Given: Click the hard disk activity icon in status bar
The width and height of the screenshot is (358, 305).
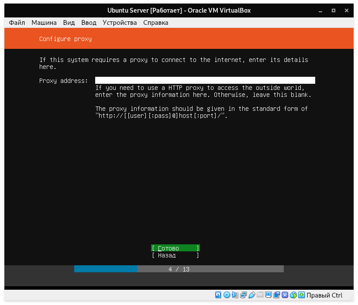Looking at the screenshot, I should coord(218,295).
